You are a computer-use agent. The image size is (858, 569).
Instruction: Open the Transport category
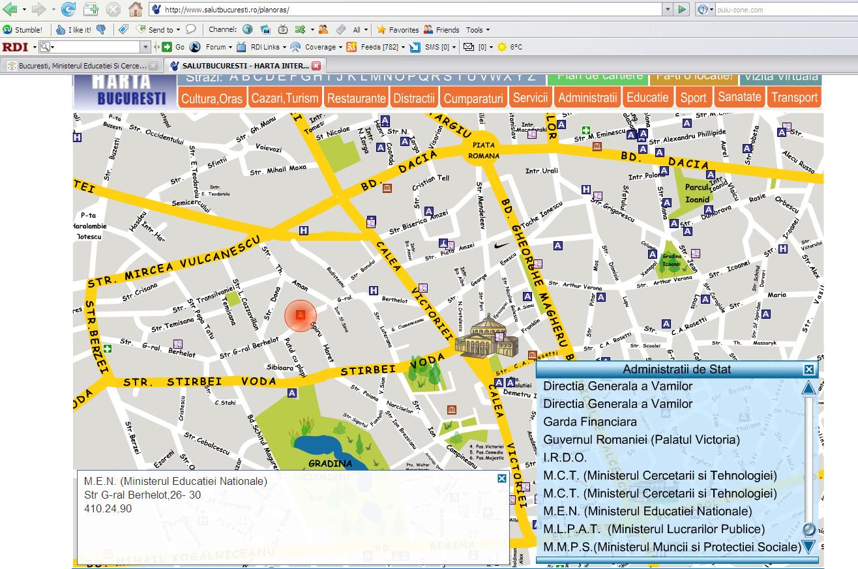(x=794, y=98)
